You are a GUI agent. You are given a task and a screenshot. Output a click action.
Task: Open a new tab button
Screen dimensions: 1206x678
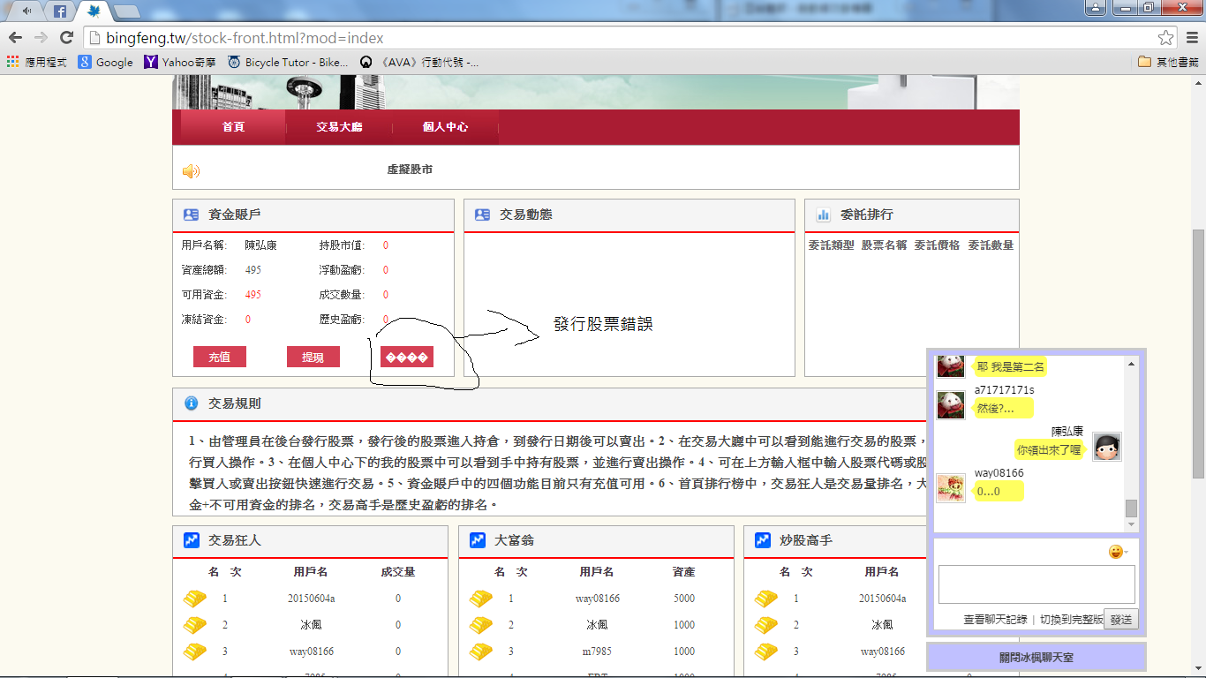pyautogui.click(x=126, y=11)
